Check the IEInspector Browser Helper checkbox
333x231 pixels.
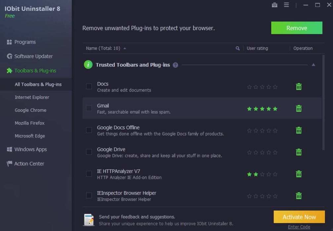89,195
